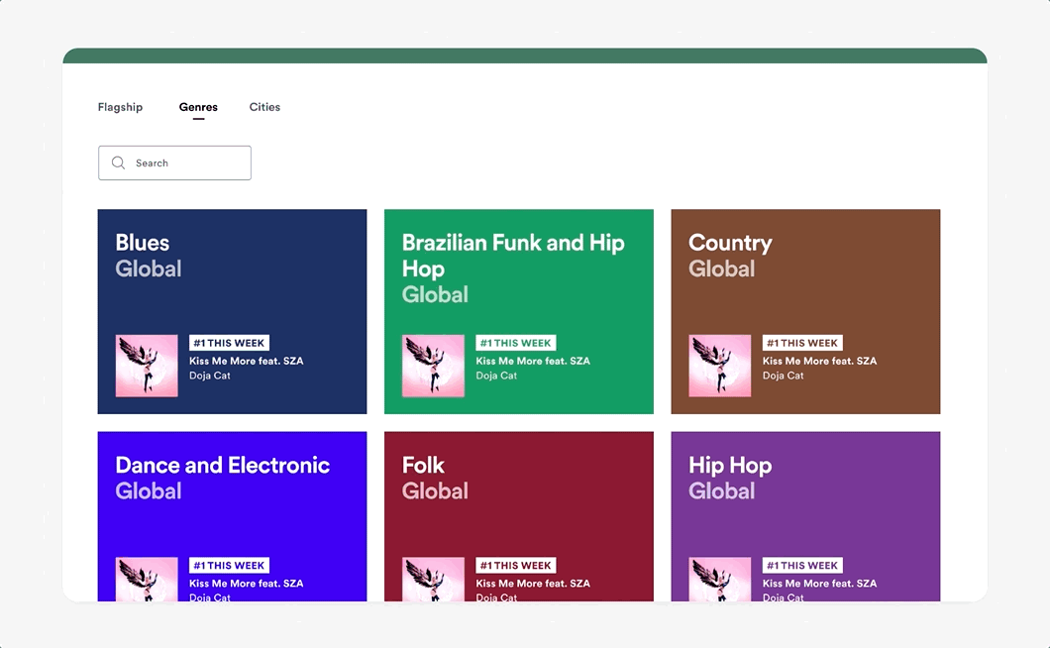Switch to the Flagship tab

[x=120, y=107]
